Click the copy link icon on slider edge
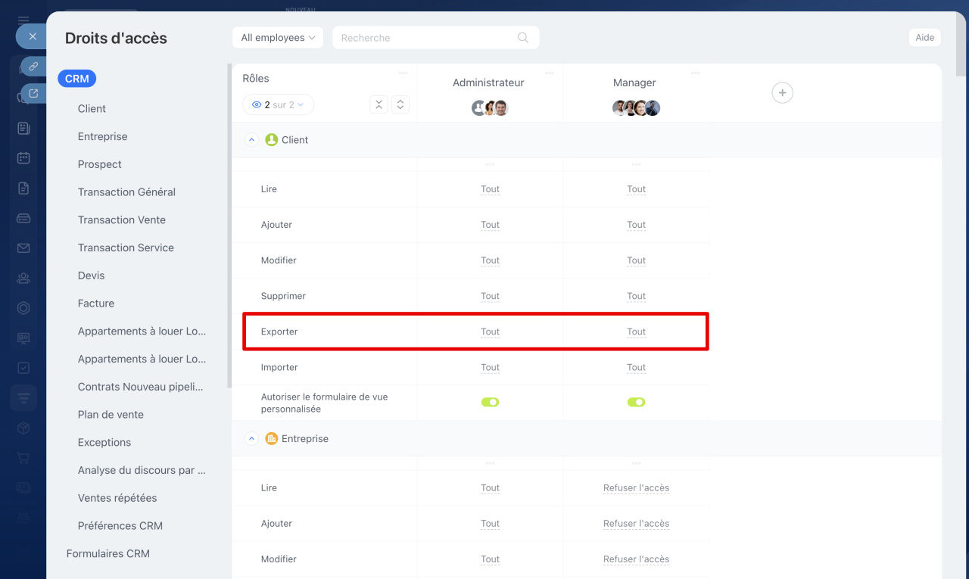 33,67
